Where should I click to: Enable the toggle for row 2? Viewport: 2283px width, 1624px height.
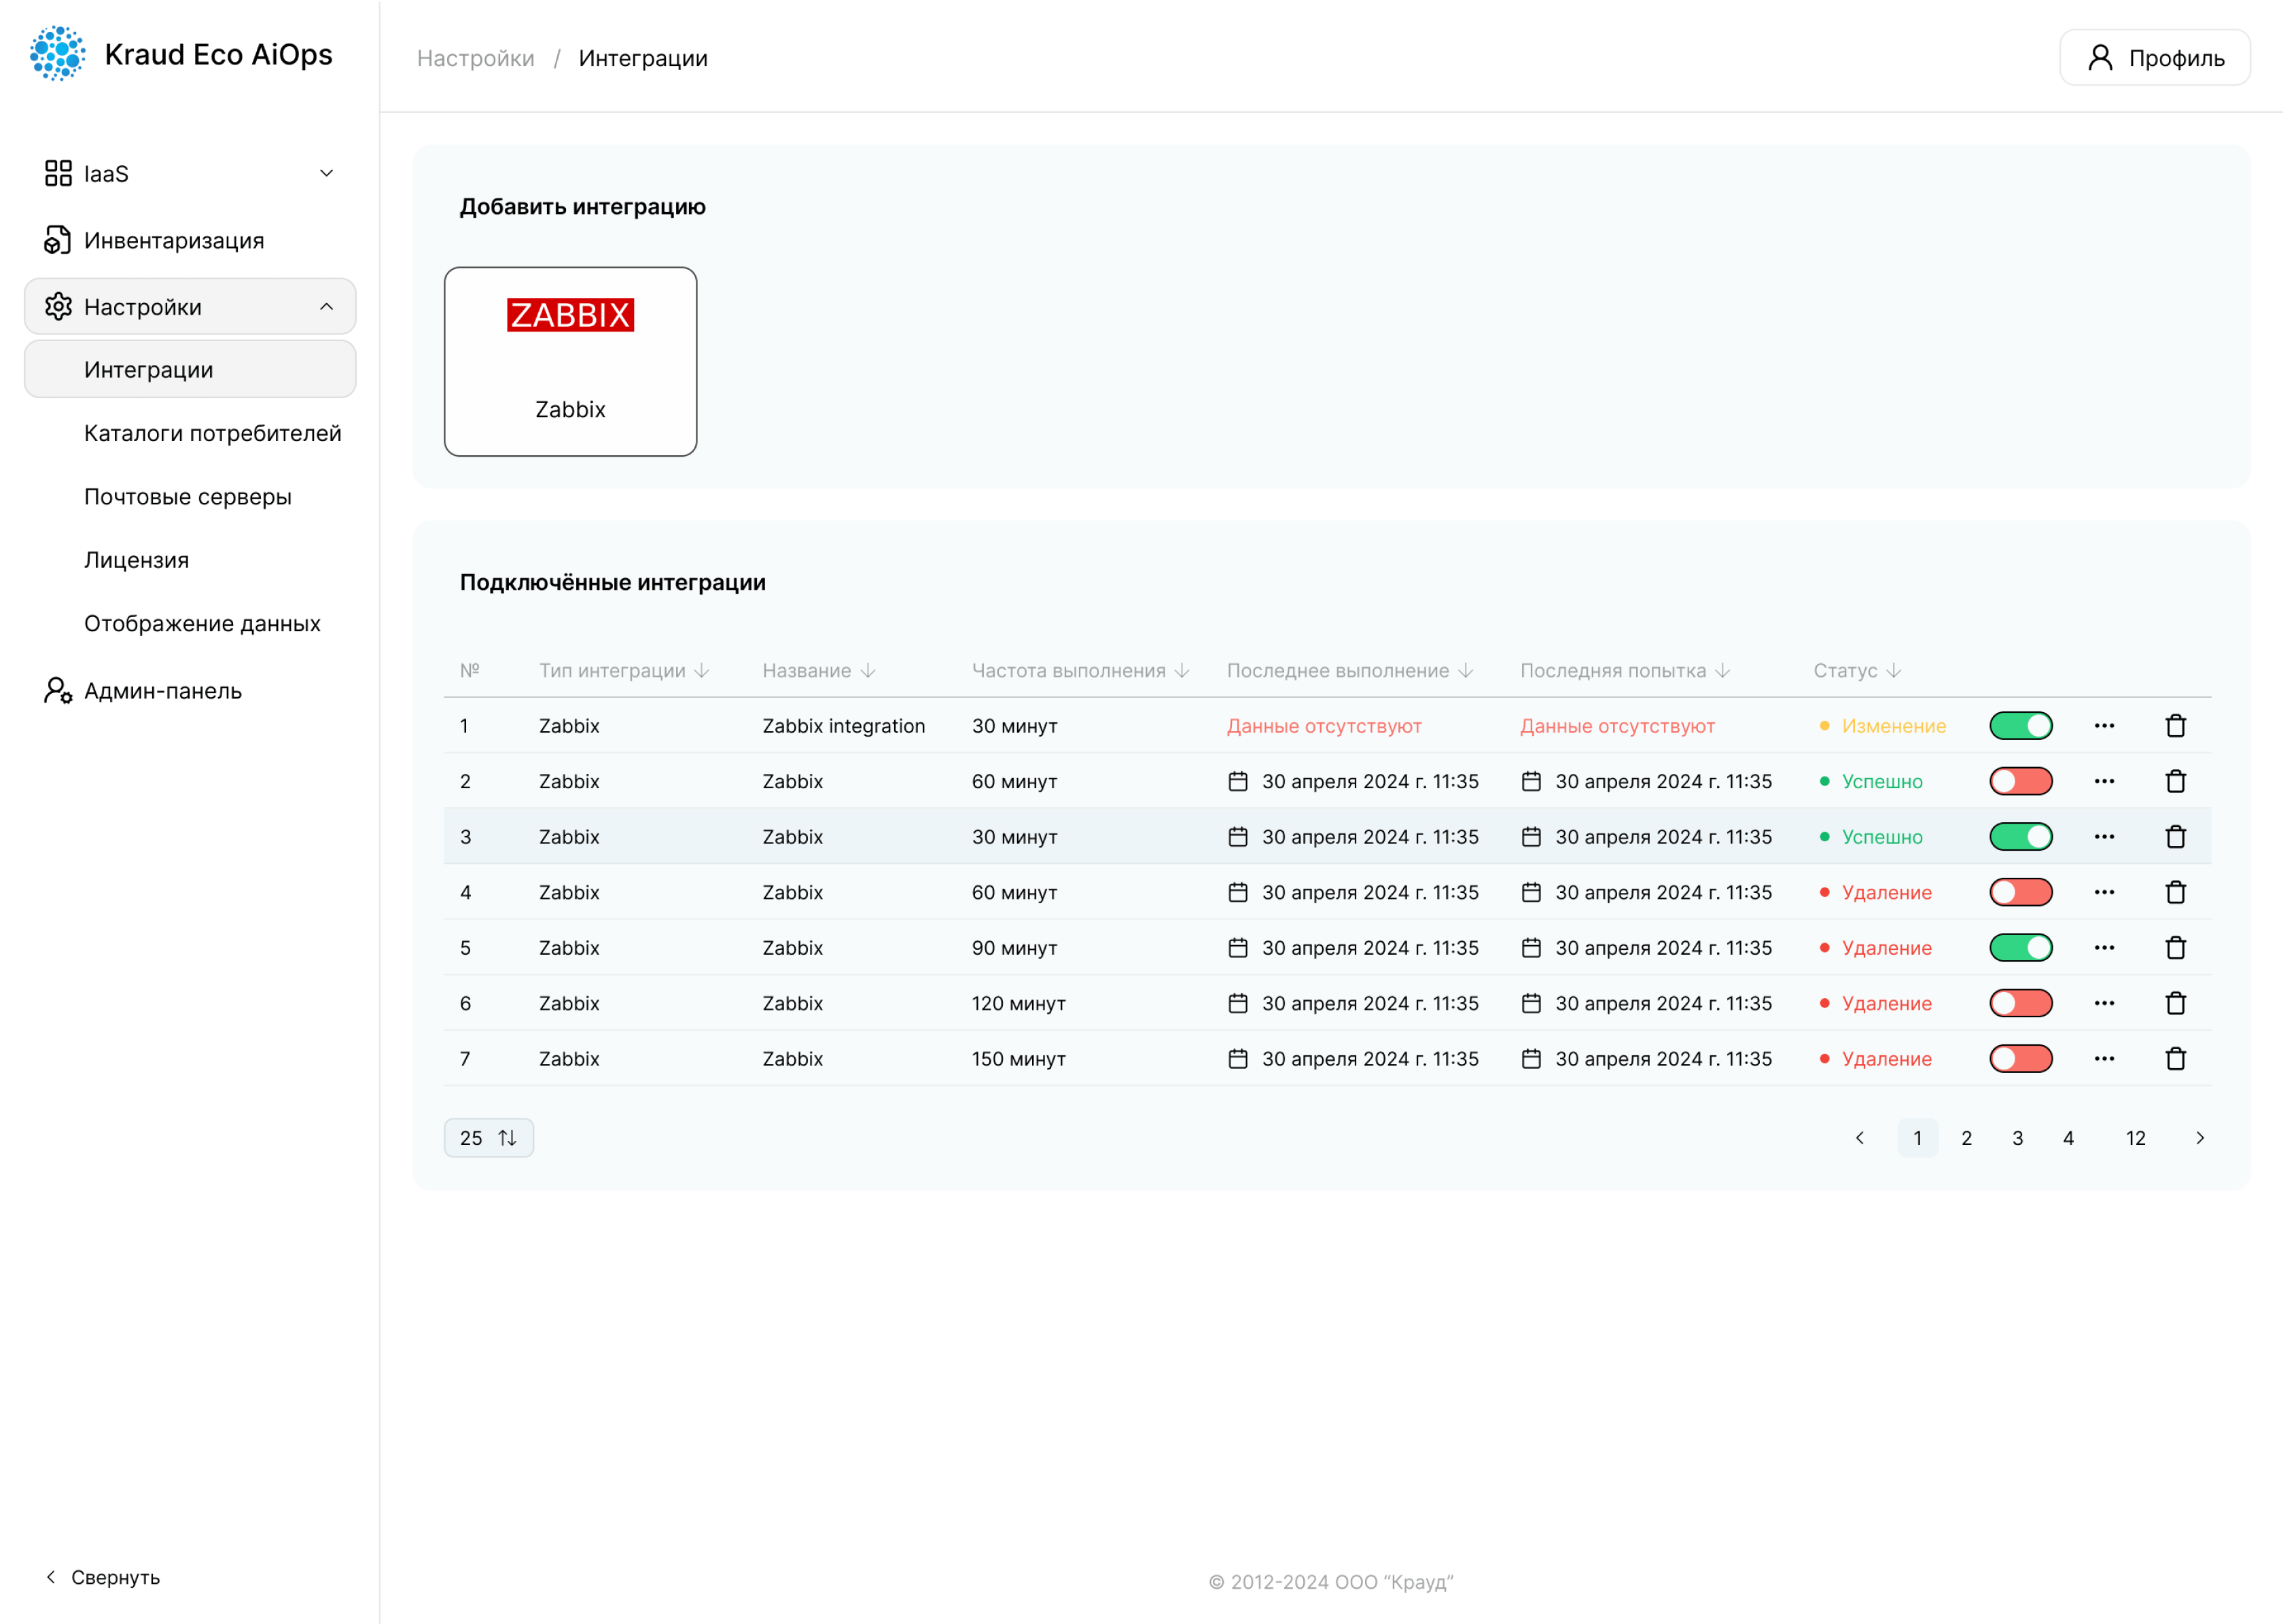[2020, 782]
